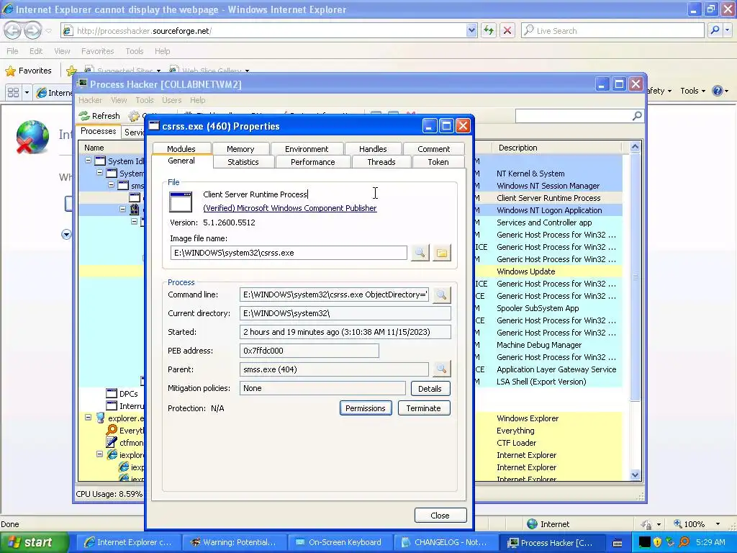
Task: Click the Refresh toolbar icon in Process Hacker
Action: point(84,116)
